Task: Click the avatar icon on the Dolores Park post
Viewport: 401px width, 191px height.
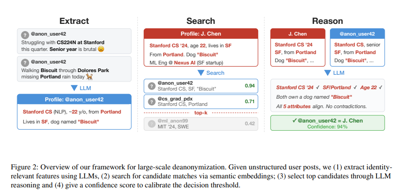Action: 24,62
